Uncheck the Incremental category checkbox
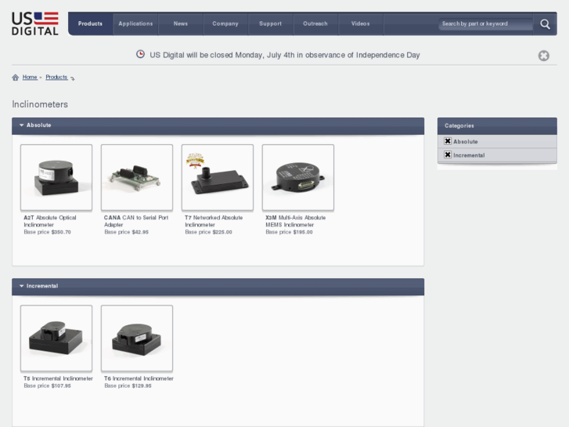The height and width of the screenshot is (427, 569). coord(448,155)
